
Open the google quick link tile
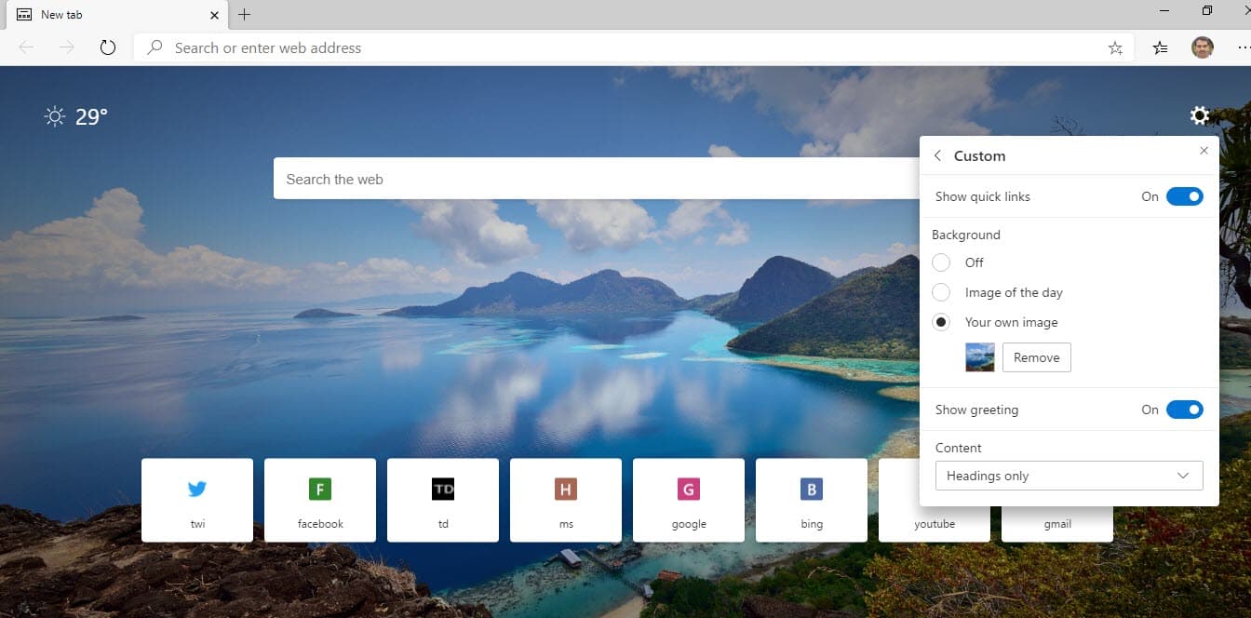(689, 500)
